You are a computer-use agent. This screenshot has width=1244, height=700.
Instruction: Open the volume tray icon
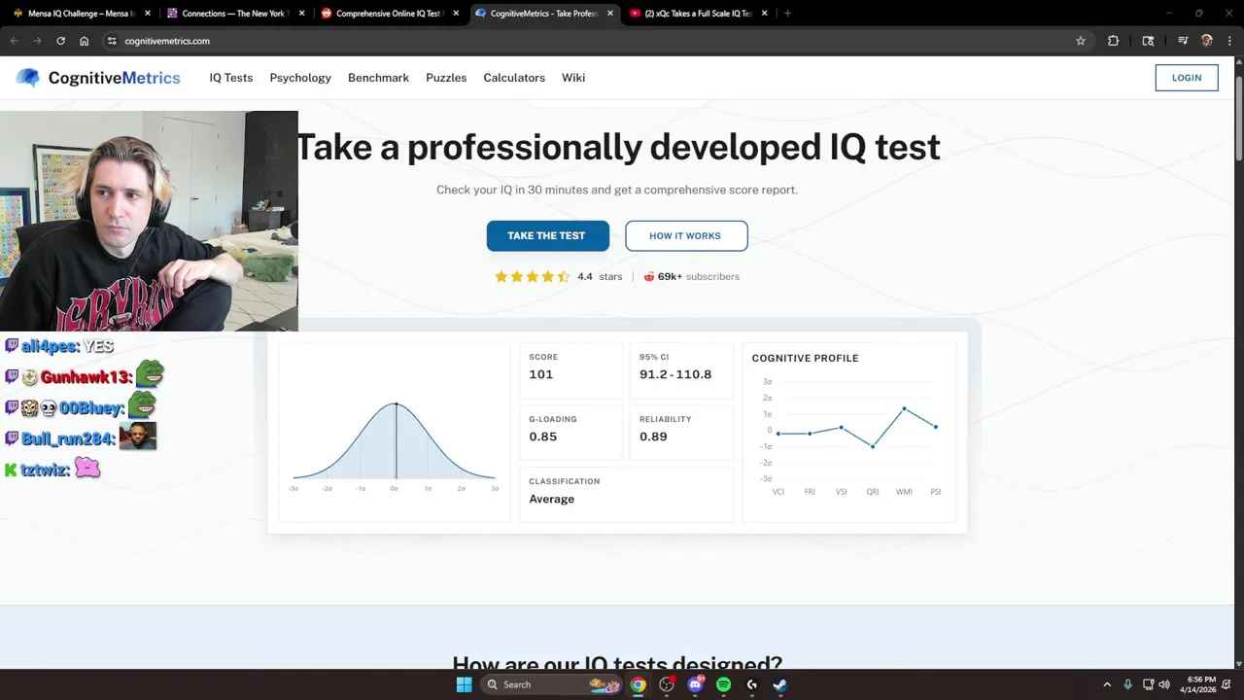coord(1164,684)
